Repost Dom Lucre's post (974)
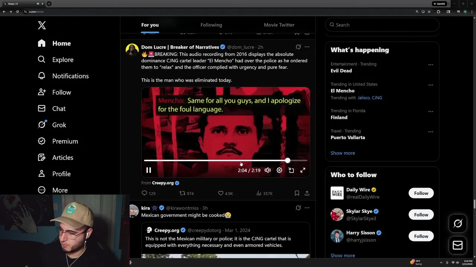476x267 pixels. tap(186, 193)
